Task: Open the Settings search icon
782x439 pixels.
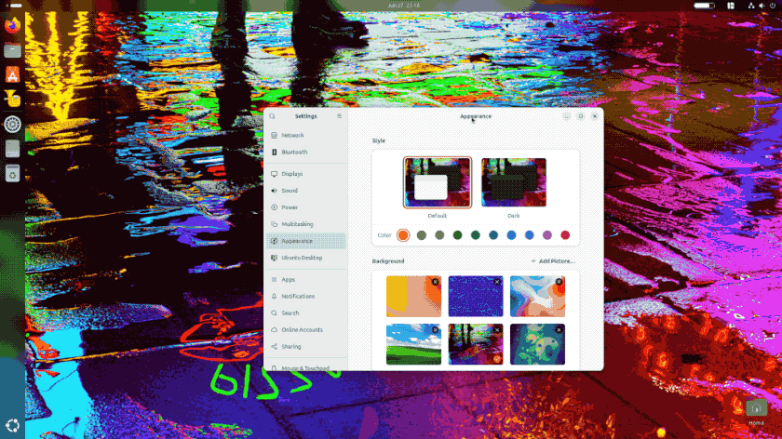Action: click(x=272, y=116)
